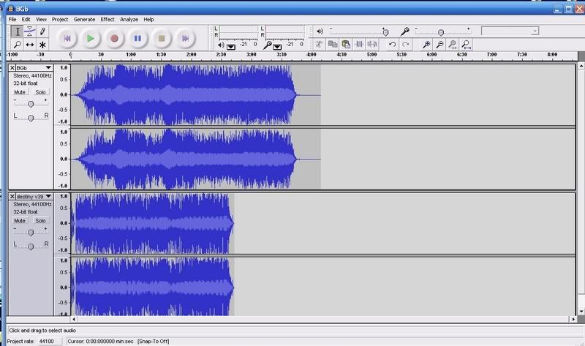Open the Effect menu
Image resolution: width=585 pixels, height=346 pixels.
point(107,19)
